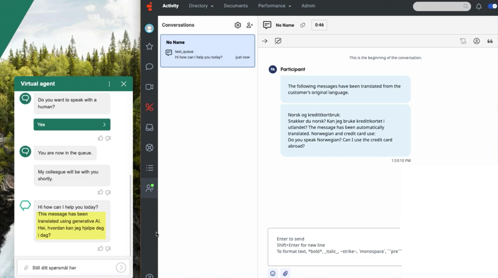Click the You are now in the queue message
498x278 pixels.
click(65, 153)
